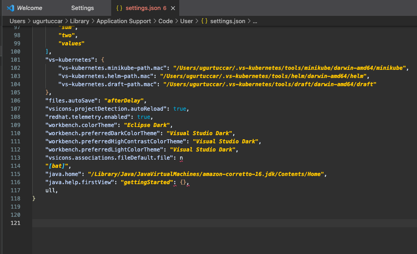Click the "two" string on line 98
417x254 pixels.
pos(67,35)
